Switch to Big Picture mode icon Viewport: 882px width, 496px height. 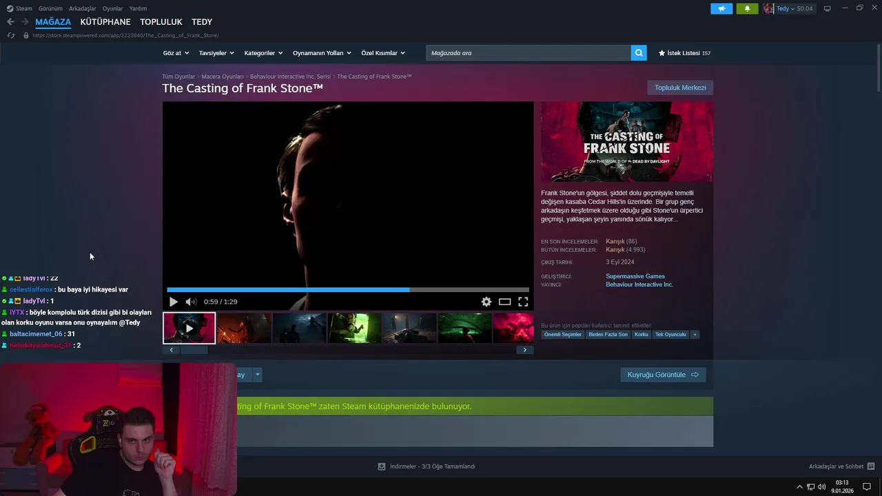coord(828,8)
